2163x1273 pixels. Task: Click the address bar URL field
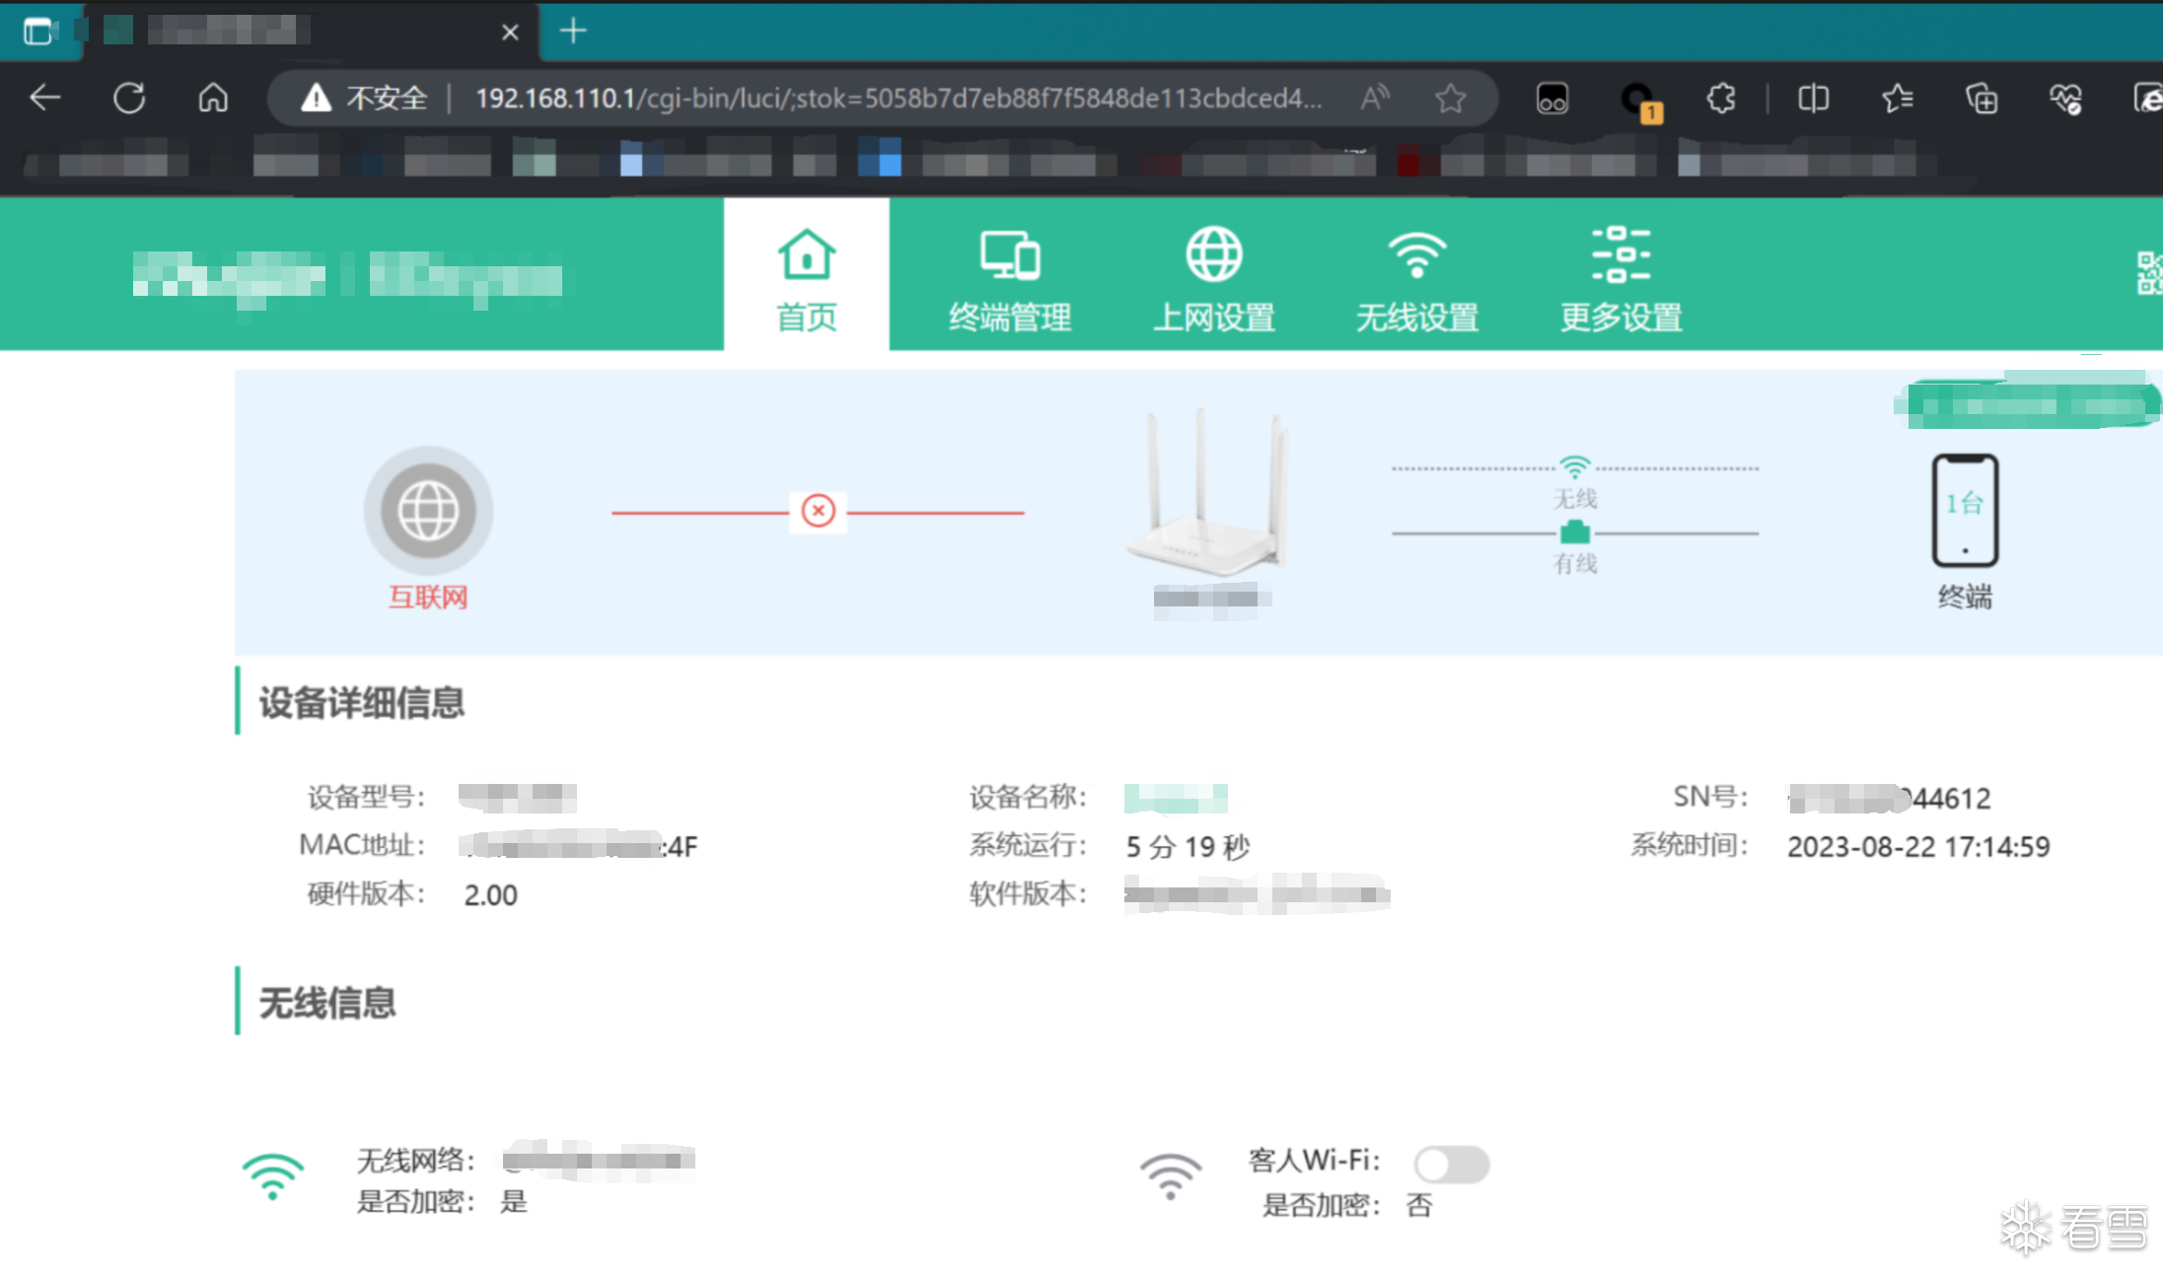898,98
